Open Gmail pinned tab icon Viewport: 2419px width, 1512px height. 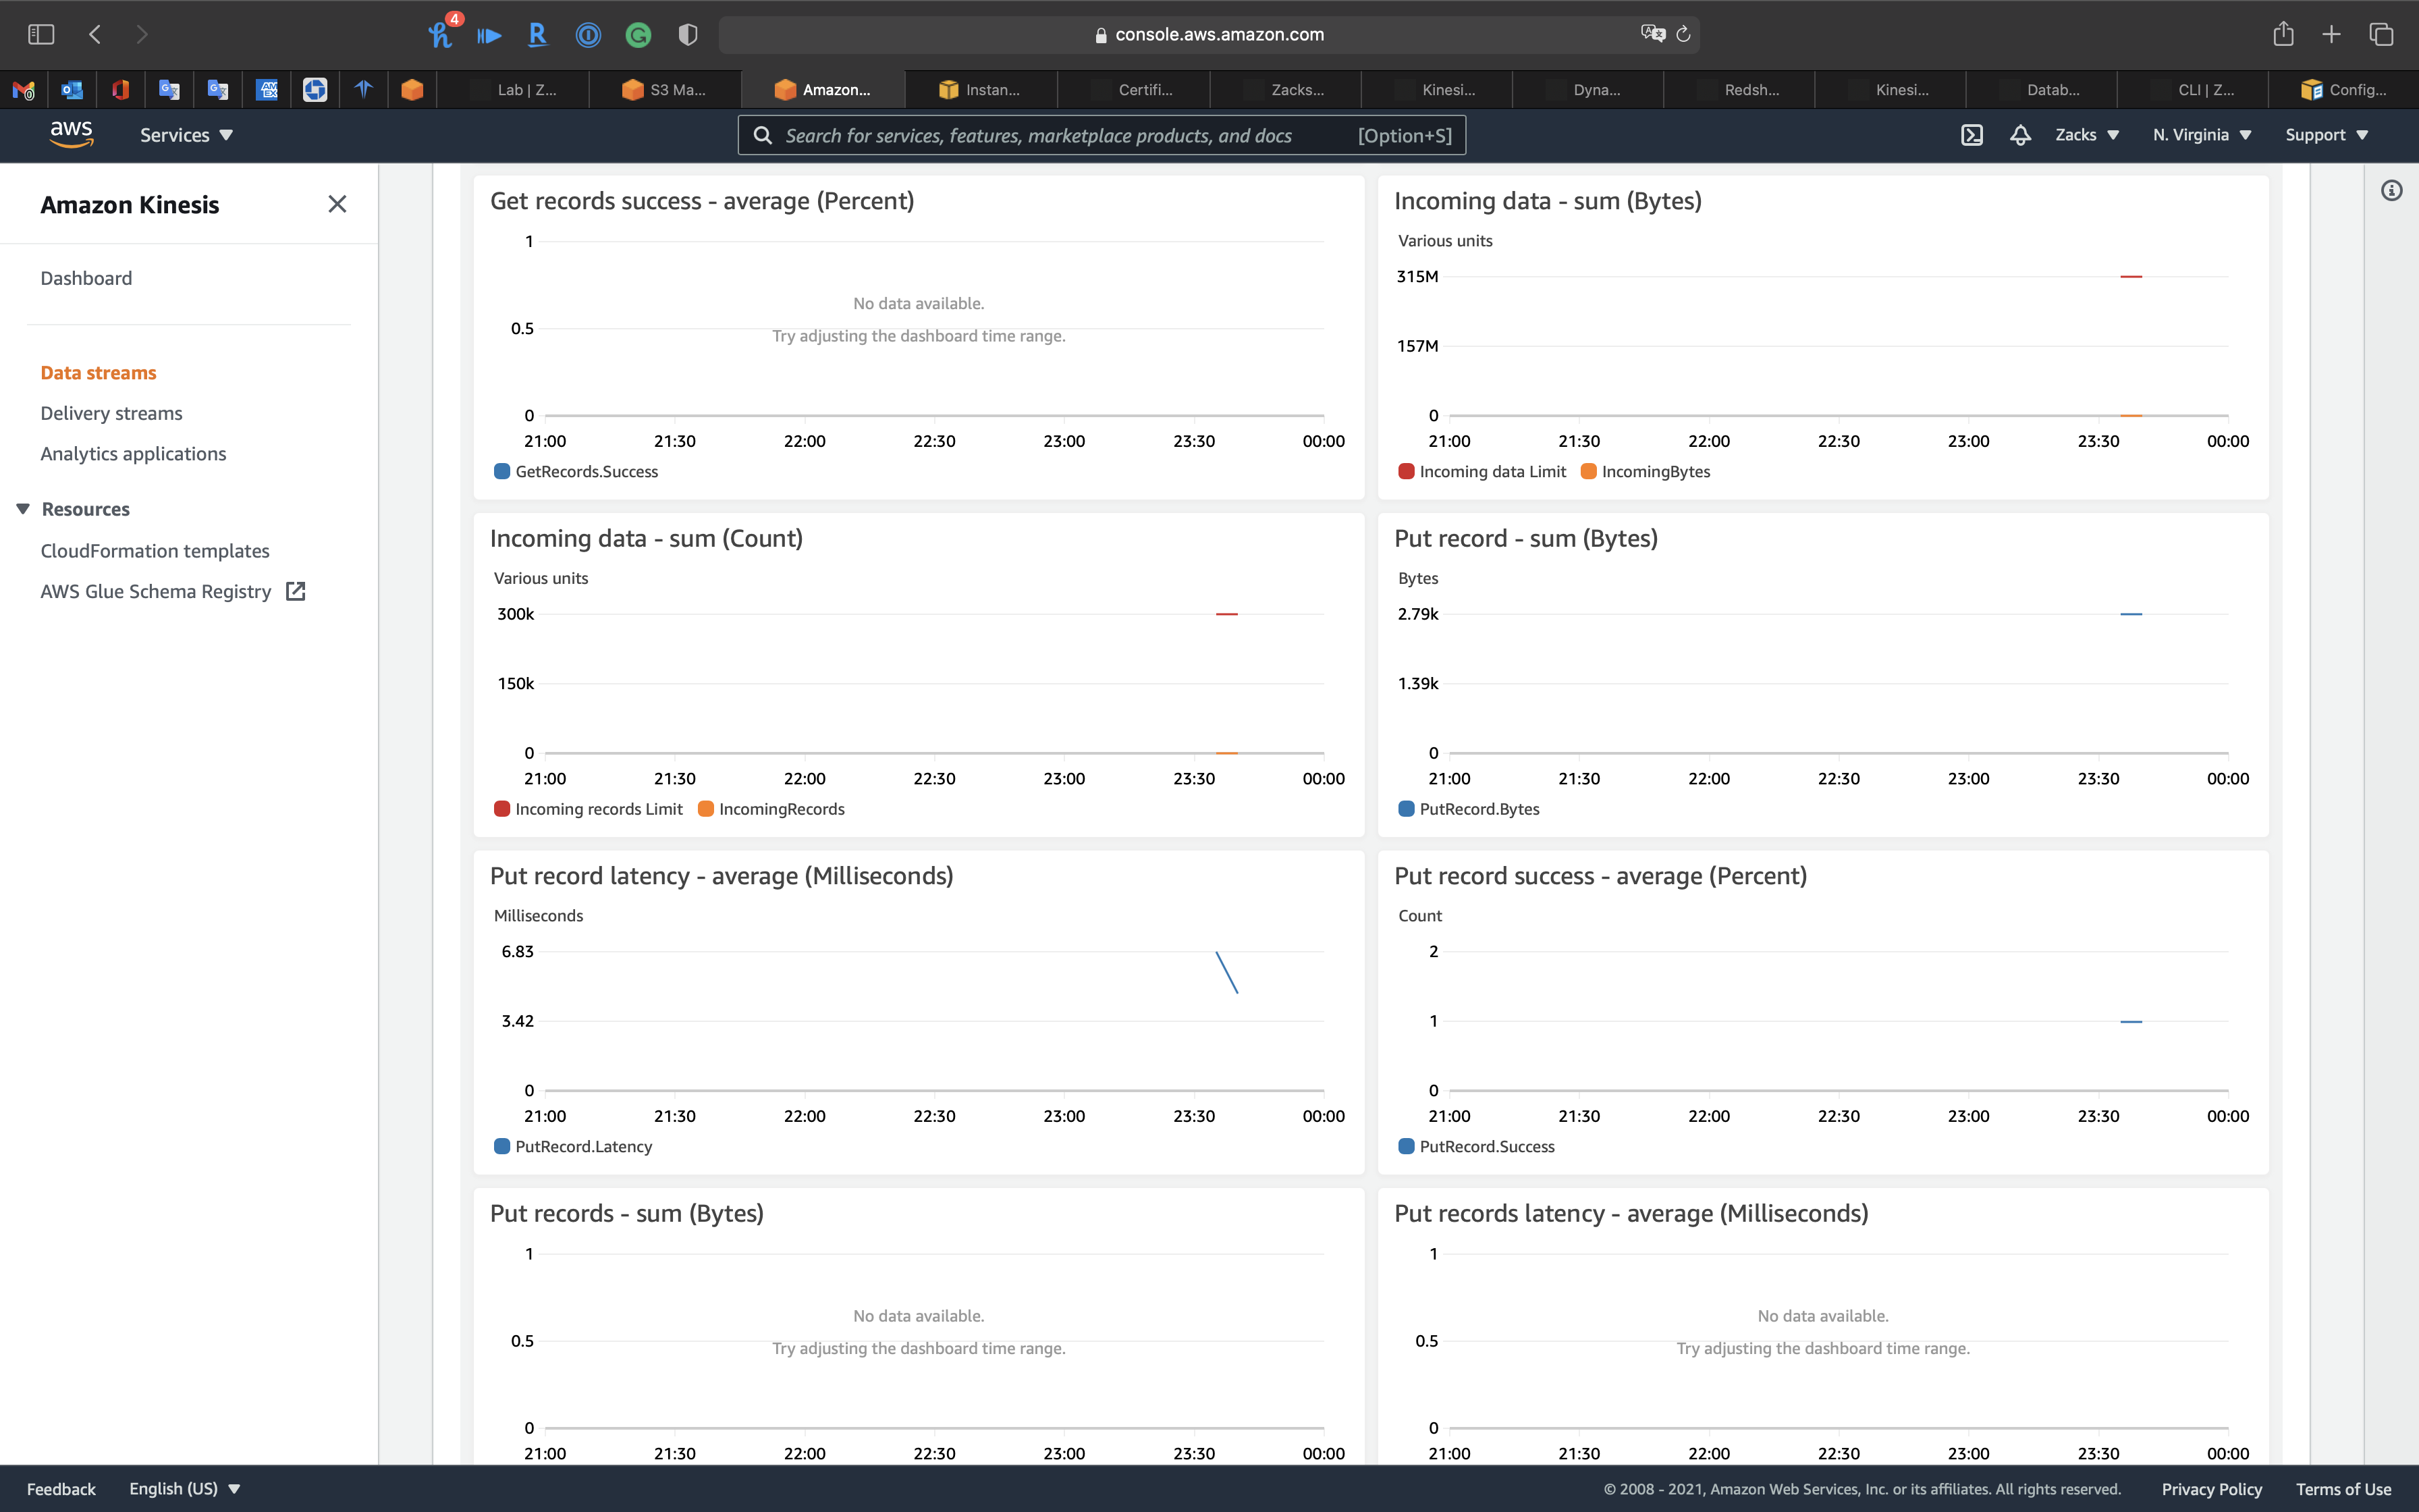(24, 90)
